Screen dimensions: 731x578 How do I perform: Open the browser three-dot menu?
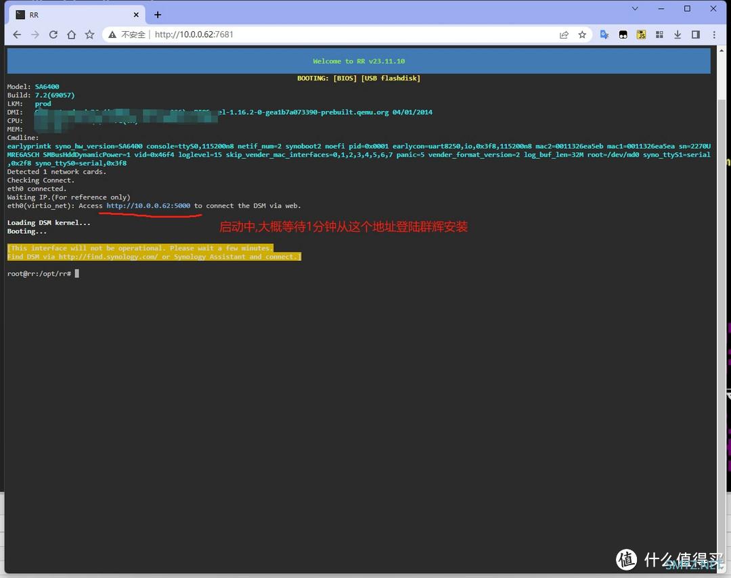click(x=714, y=34)
